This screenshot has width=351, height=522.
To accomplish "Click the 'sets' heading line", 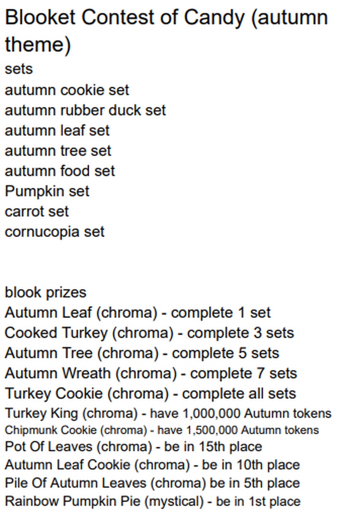I will 19,69.
